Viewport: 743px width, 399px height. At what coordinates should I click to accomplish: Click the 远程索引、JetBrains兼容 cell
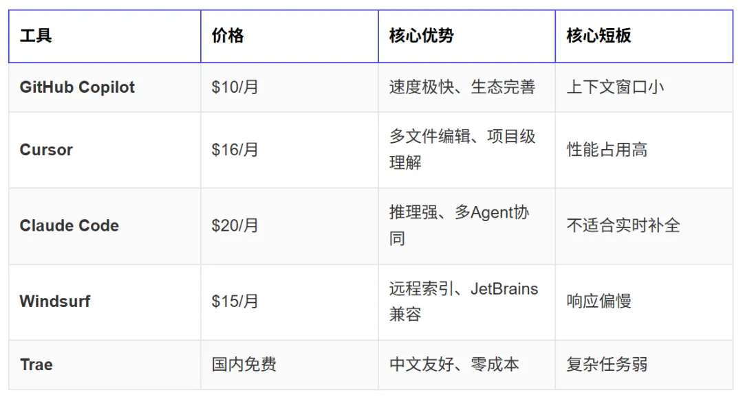(x=466, y=301)
